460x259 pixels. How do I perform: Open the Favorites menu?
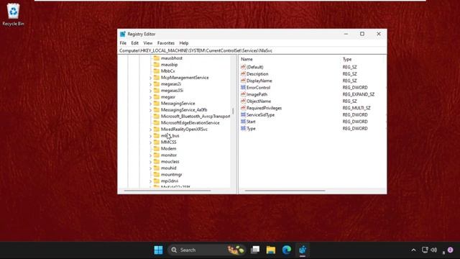pyautogui.click(x=166, y=43)
